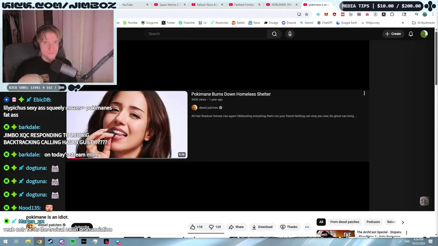
Task: Open the All Bookmarks folder
Action: pyautogui.click(x=423, y=23)
